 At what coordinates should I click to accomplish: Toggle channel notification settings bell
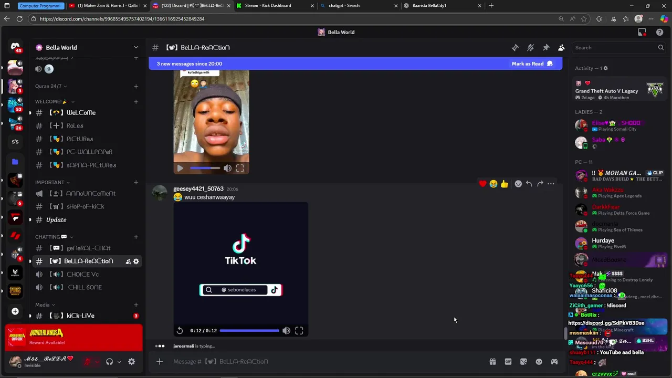tap(530, 48)
